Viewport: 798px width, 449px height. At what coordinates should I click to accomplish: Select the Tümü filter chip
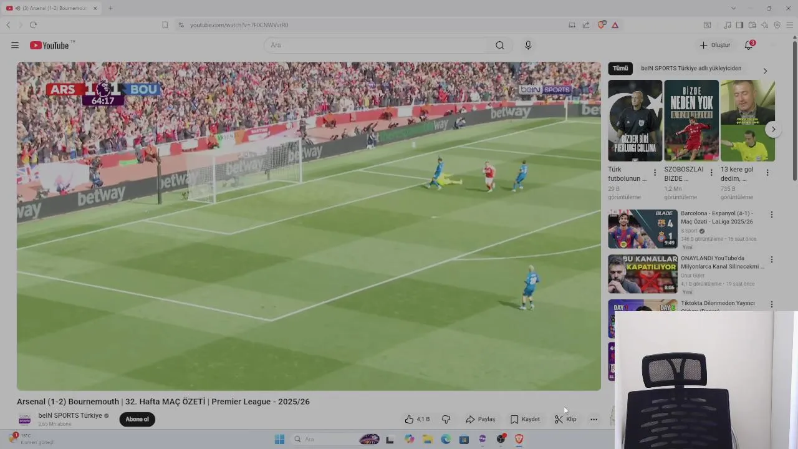620,69
